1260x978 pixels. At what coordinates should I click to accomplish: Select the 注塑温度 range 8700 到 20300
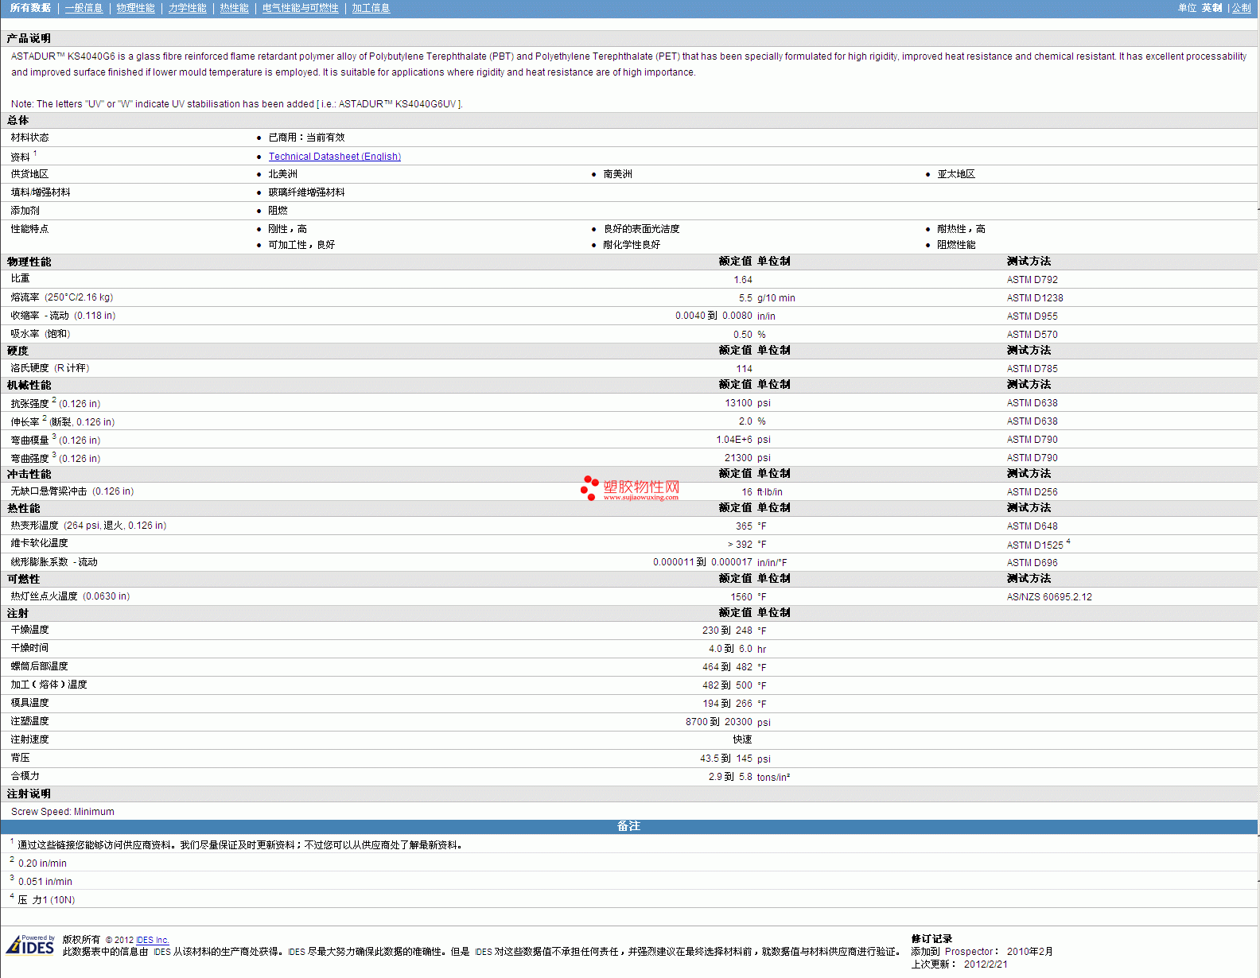[719, 722]
